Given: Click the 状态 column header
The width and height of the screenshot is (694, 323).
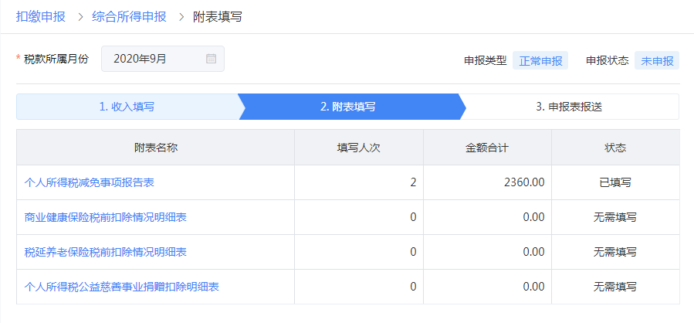Looking at the screenshot, I should [614, 148].
